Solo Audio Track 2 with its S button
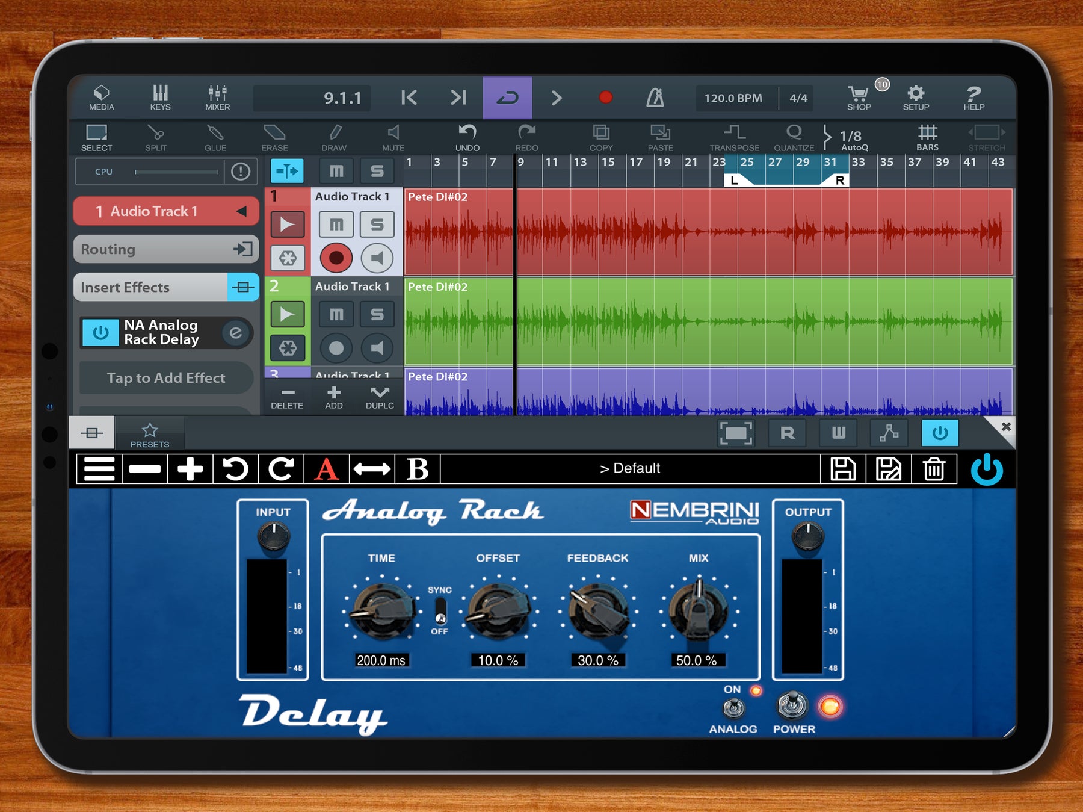Viewport: 1083px width, 812px height. pos(378,314)
